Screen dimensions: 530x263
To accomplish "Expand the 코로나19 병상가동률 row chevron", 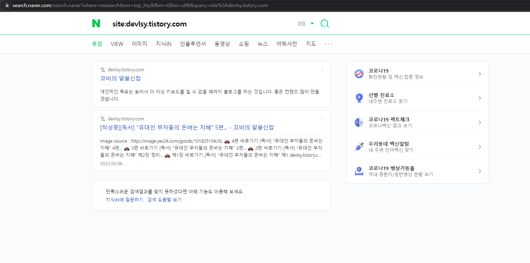I will pyautogui.click(x=480, y=171).
